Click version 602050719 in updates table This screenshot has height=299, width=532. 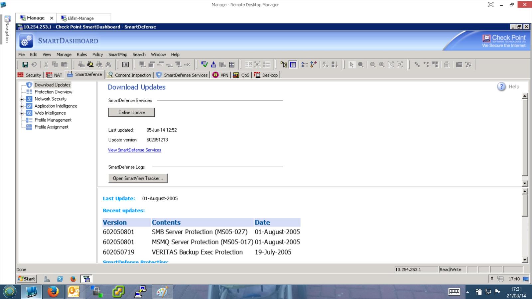click(118, 252)
